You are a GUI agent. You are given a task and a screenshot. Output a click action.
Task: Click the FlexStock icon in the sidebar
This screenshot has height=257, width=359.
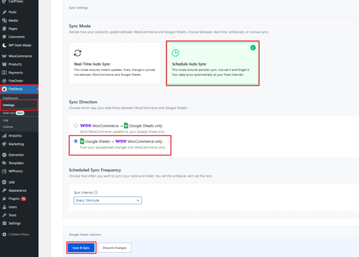coord(4,89)
